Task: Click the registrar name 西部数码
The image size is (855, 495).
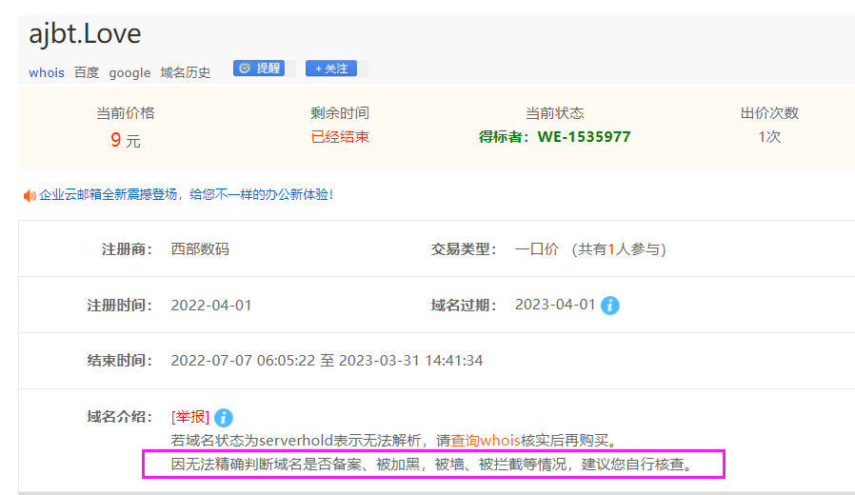Action: tap(200, 249)
